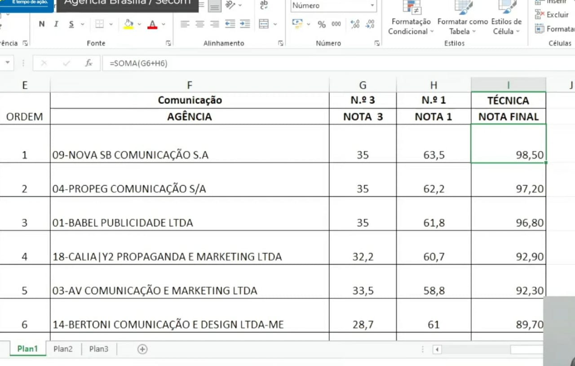The height and width of the screenshot is (366, 575).
Task: Open Número dialog launcher
Action: (377, 44)
